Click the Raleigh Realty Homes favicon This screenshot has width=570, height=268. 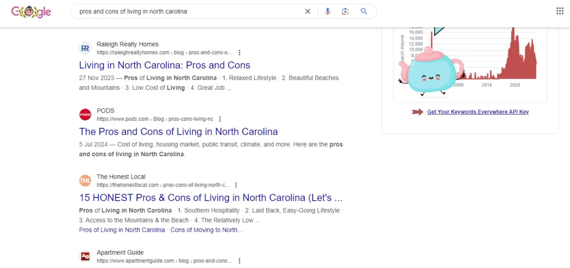click(85, 48)
